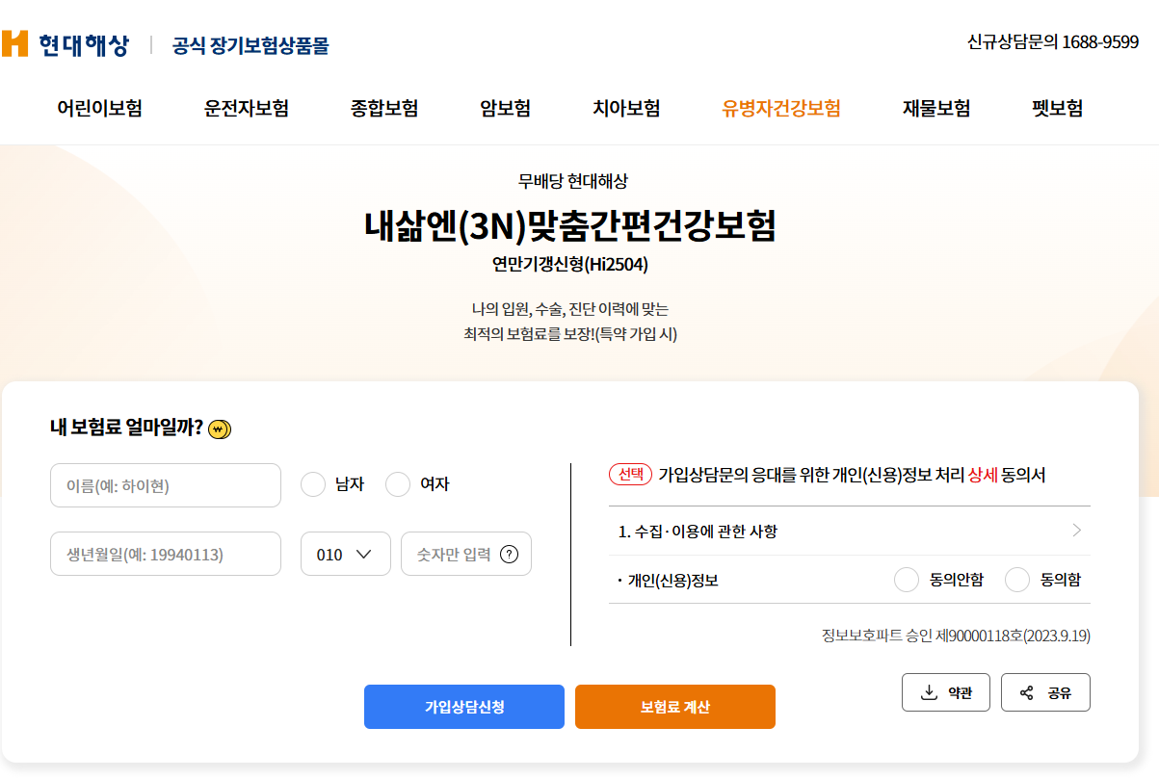Choose 동의함 for personal information
This screenshot has width=1159, height=779.
click(x=1017, y=580)
